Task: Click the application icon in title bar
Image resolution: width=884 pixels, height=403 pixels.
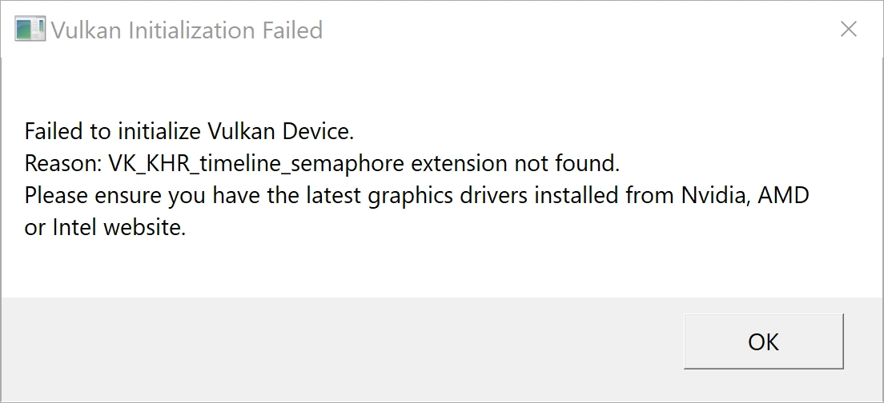Action: click(x=30, y=30)
